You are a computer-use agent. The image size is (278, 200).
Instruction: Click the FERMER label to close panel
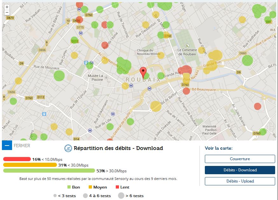tap(22, 146)
